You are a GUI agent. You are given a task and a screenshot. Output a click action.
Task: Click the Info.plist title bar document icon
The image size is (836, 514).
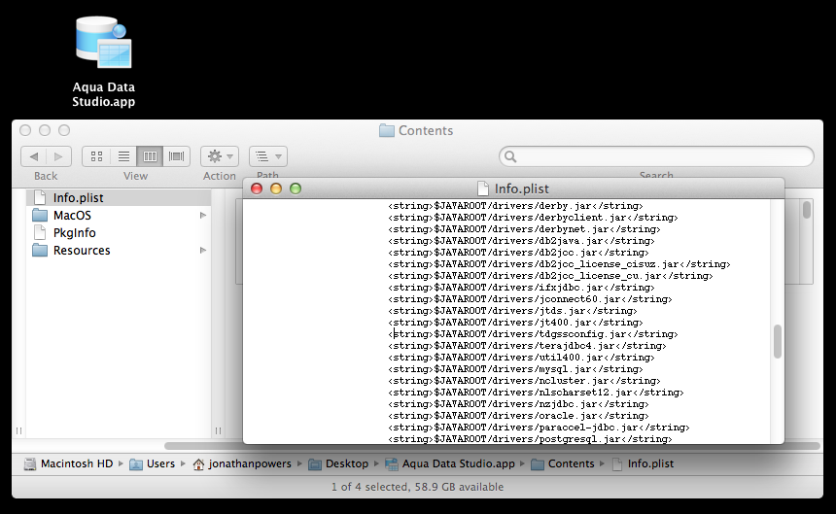point(483,188)
